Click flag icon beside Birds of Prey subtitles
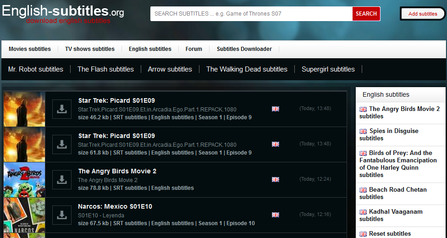 pyautogui.click(x=363, y=153)
